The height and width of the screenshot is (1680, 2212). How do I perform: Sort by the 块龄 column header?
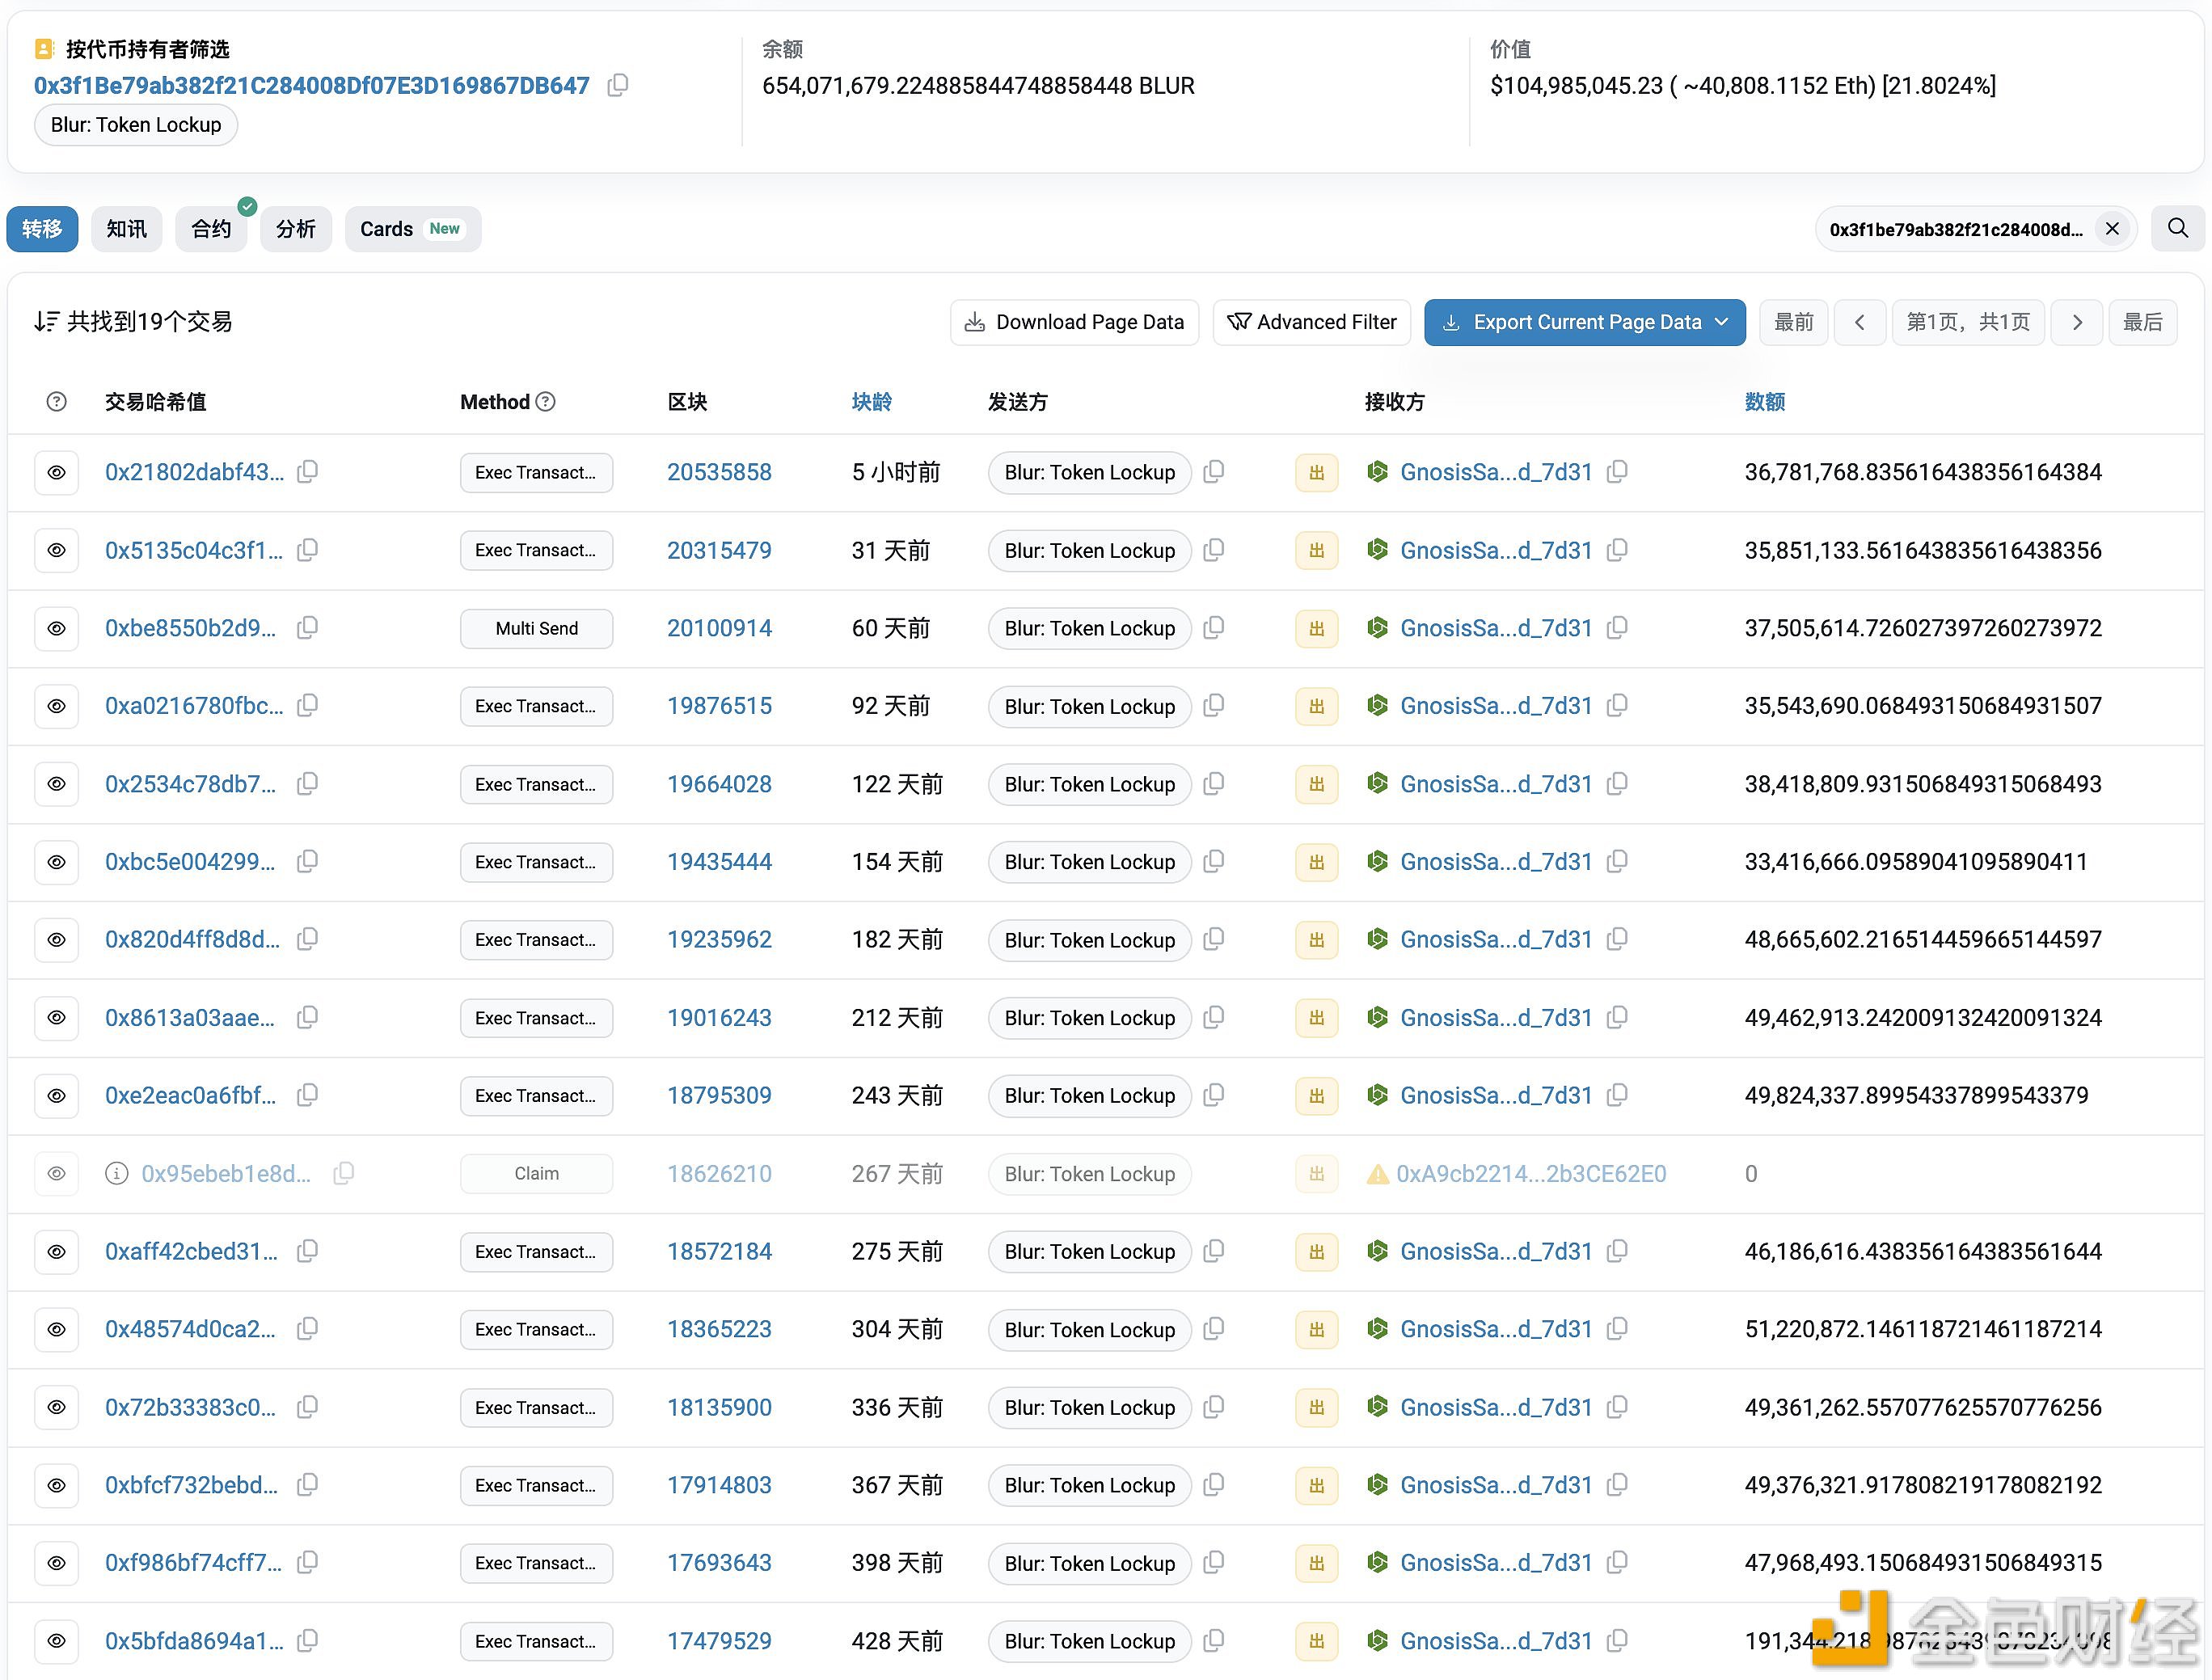point(872,402)
